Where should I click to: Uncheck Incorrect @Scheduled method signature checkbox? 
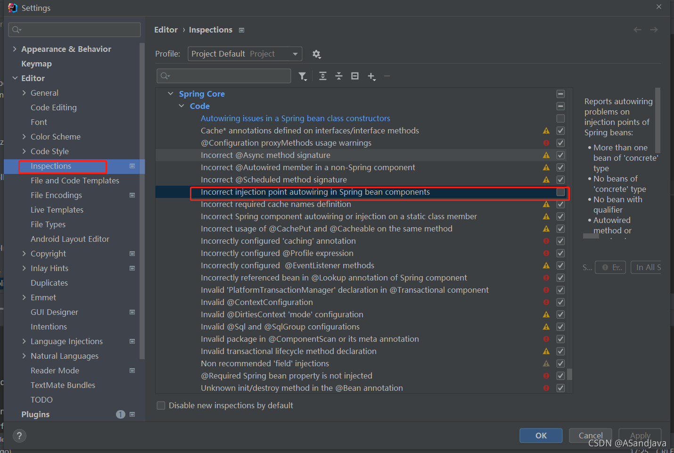click(x=560, y=180)
